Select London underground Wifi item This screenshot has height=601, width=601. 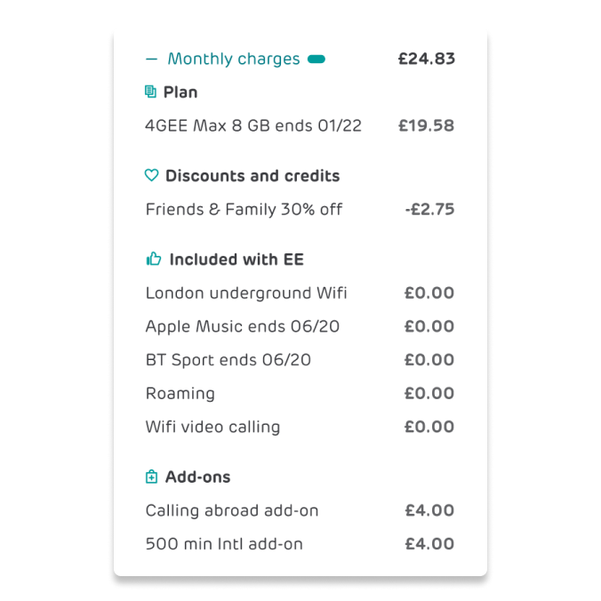pyautogui.click(x=300, y=292)
